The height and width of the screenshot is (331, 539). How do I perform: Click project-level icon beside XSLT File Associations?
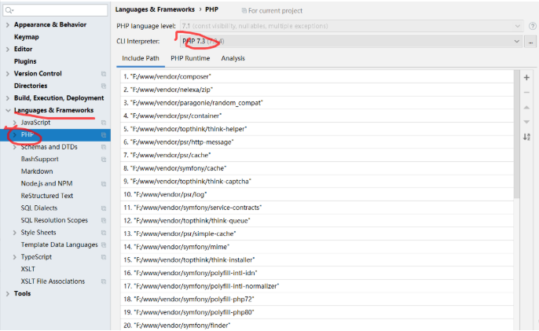pyautogui.click(x=104, y=281)
